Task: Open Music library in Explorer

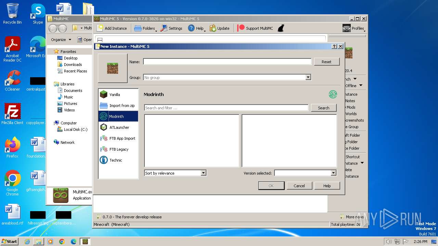Action: [x=68, y=97]
